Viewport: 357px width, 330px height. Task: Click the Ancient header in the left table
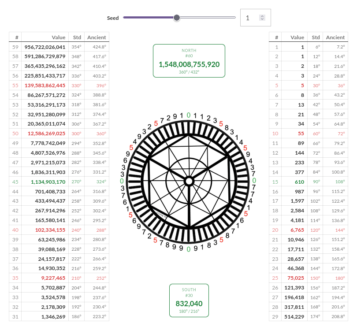tap(97, 37)
